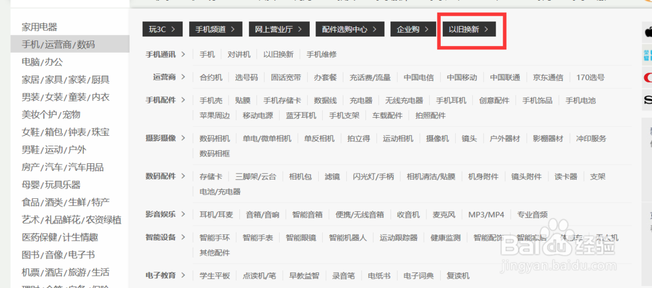Select 房产/汽车/汽车用品 category
The image size is (652, 288).
(x=63, y=168)
